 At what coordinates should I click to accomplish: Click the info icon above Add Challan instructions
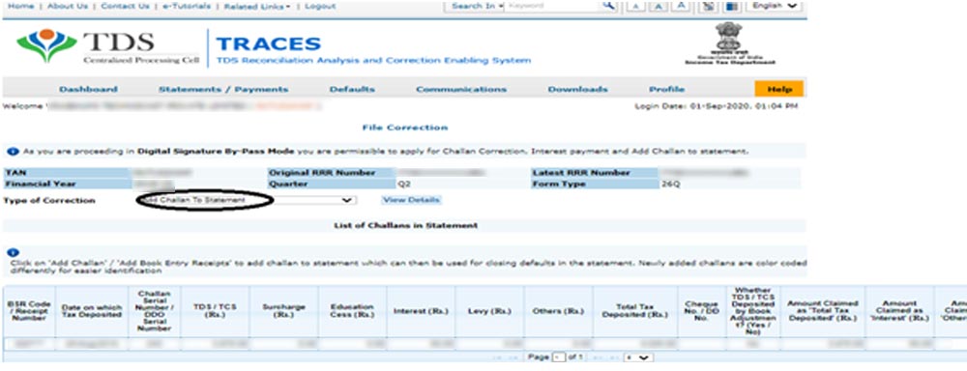pos(14,253)
